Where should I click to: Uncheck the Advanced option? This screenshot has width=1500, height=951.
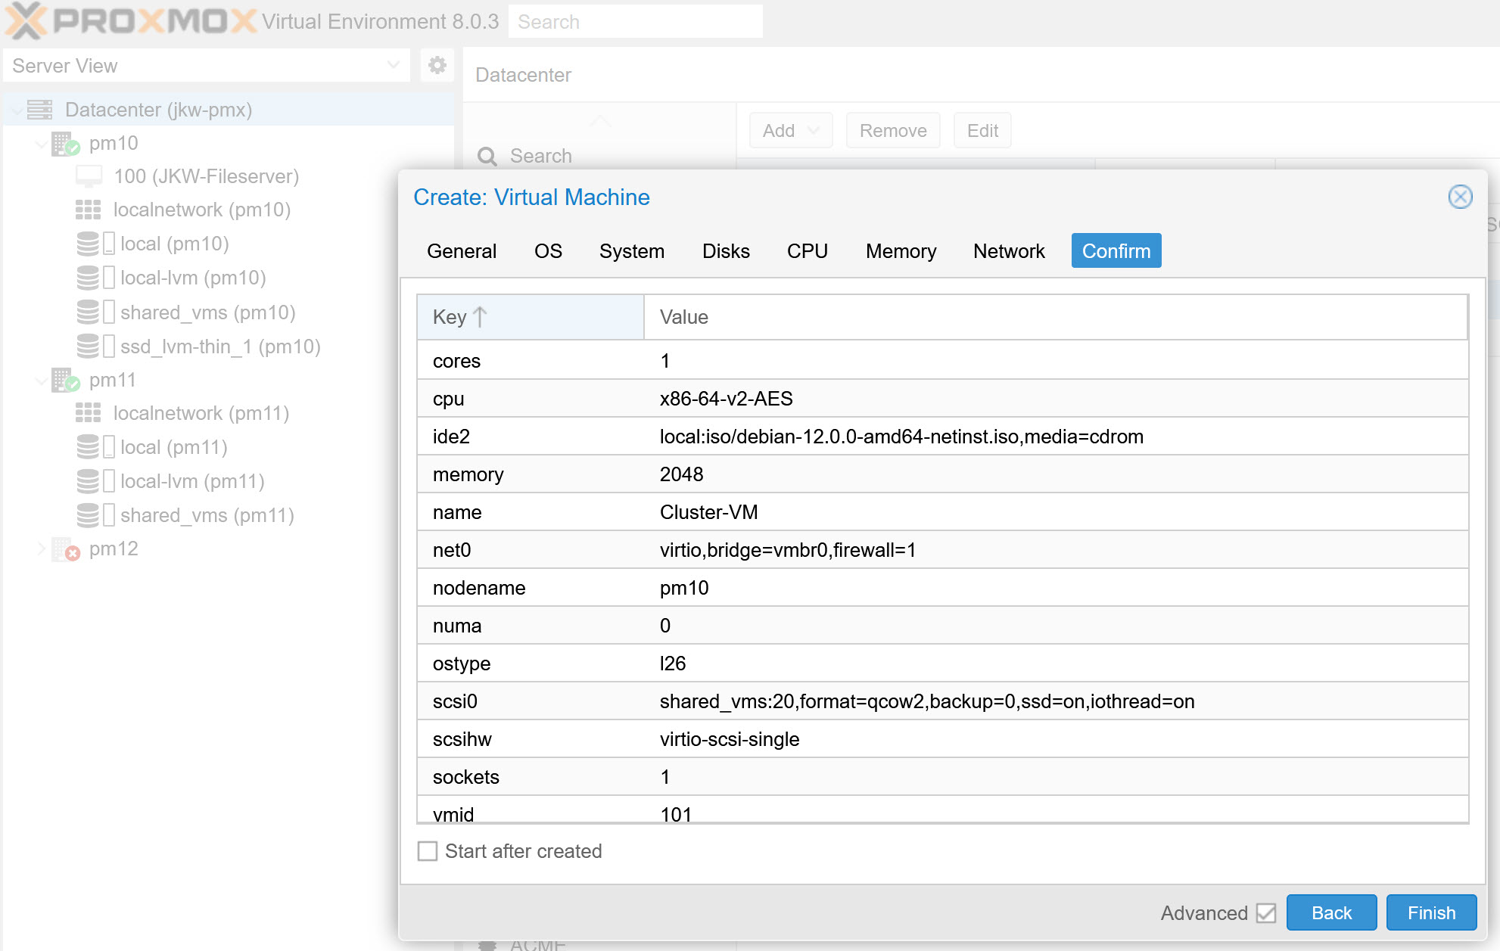(1266, 913)
